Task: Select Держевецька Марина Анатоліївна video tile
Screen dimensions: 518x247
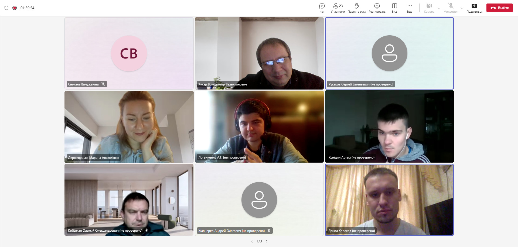Action: 129,126
